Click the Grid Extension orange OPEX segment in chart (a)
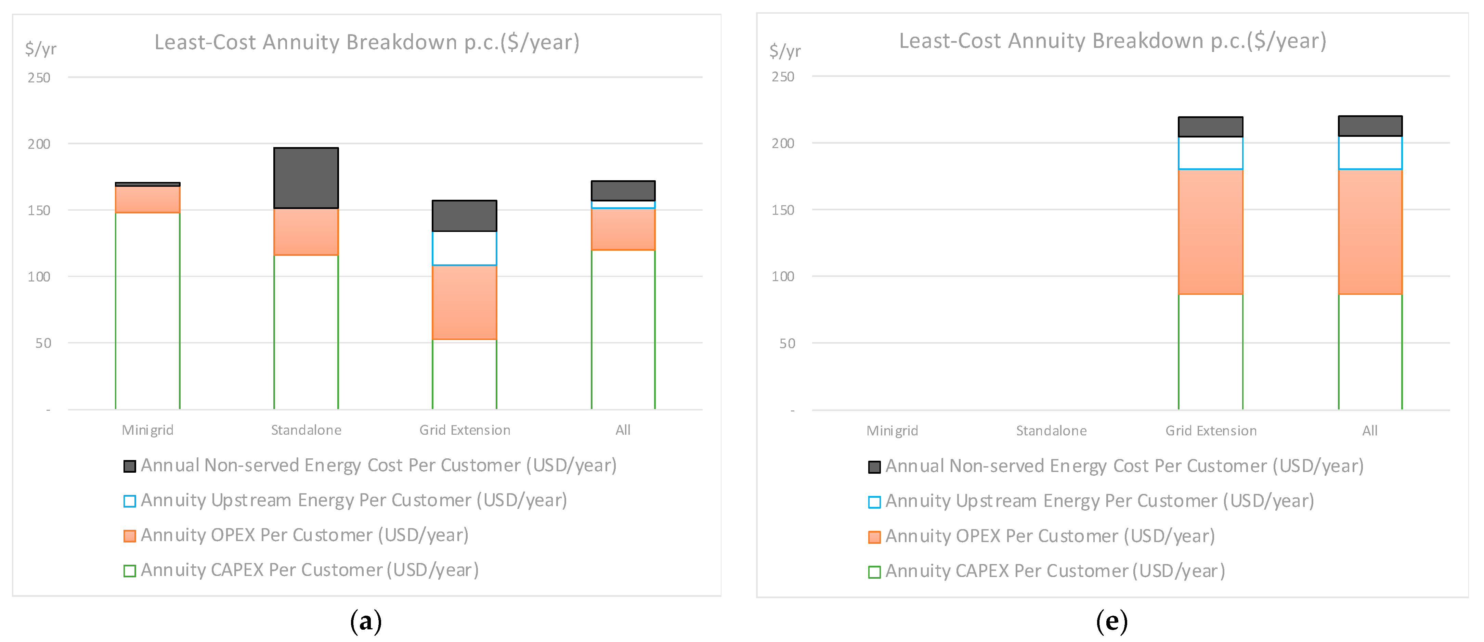The image size is (1484, 642). pyautogui.click(x=464, y=302)
